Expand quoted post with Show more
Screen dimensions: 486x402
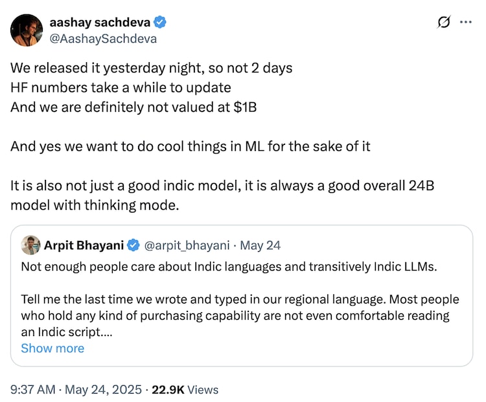point(52,348)
